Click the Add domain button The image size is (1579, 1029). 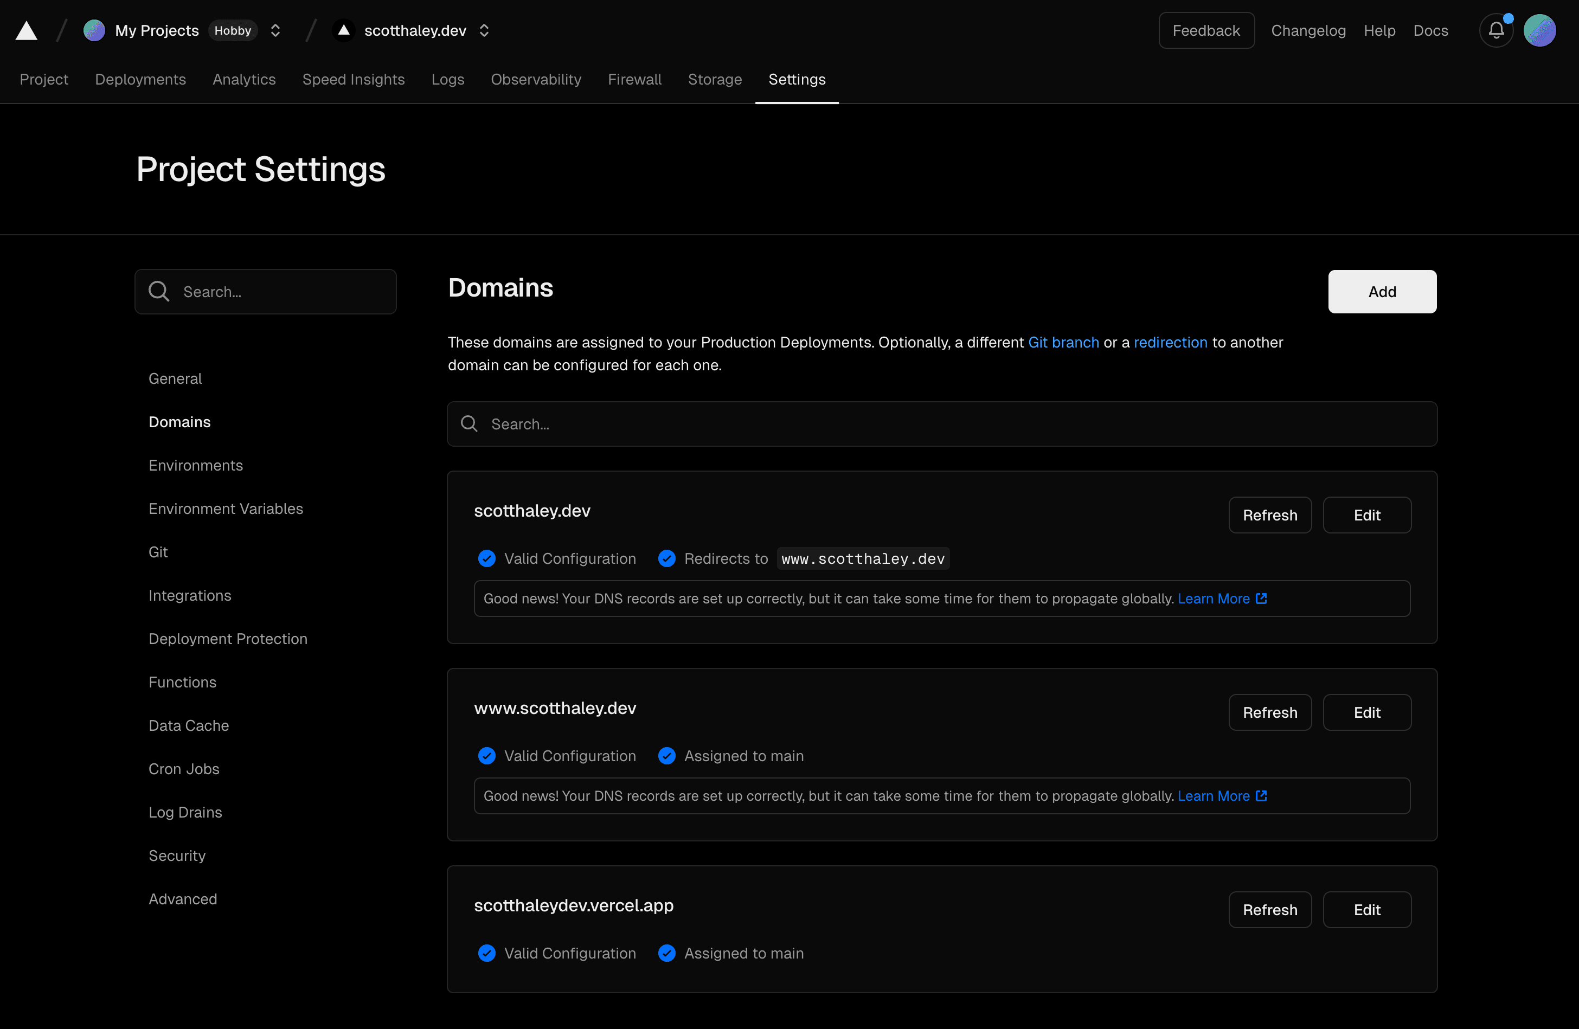[1382, 290]
